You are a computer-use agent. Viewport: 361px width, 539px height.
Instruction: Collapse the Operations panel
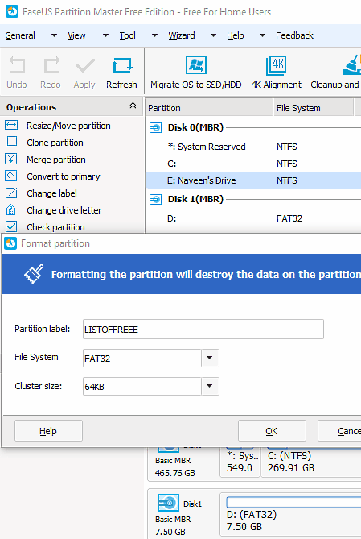133,106
